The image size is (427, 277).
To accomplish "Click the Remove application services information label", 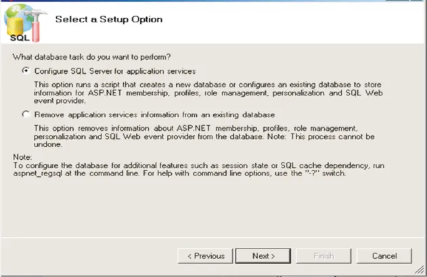I will pos(154,114).
